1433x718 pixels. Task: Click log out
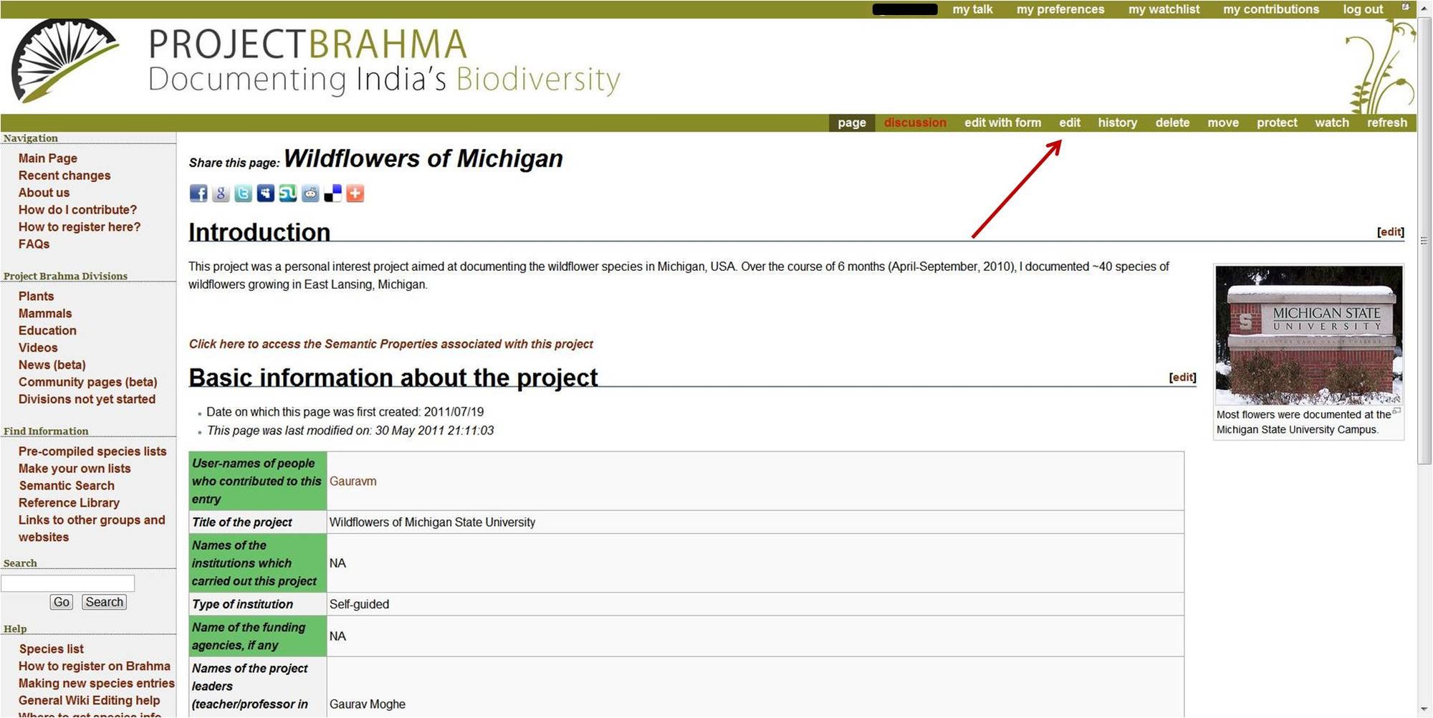(1363, 9)
